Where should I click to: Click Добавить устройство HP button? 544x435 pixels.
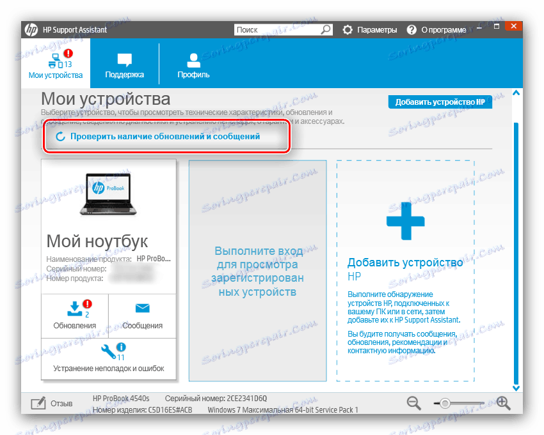(440, 102)
